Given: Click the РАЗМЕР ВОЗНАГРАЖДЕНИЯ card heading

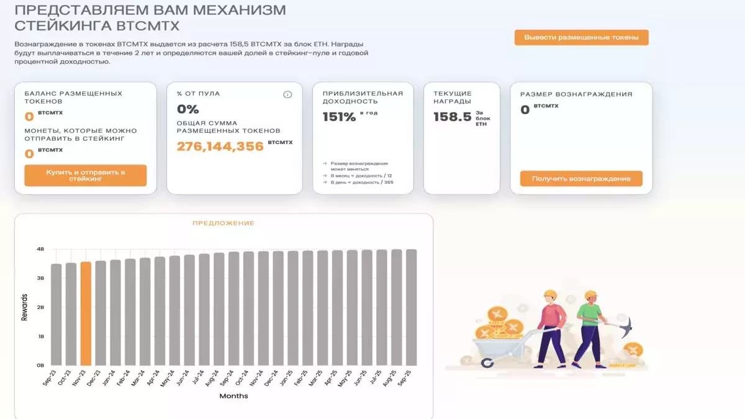Looking at the screenshot, I should [x=576, y=94].
